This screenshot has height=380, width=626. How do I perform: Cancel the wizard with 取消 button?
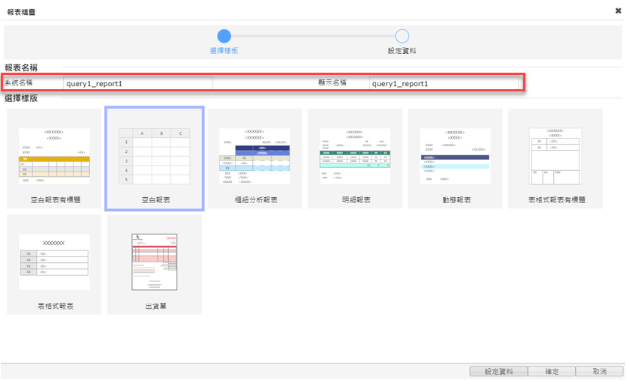tap(599, 371)
